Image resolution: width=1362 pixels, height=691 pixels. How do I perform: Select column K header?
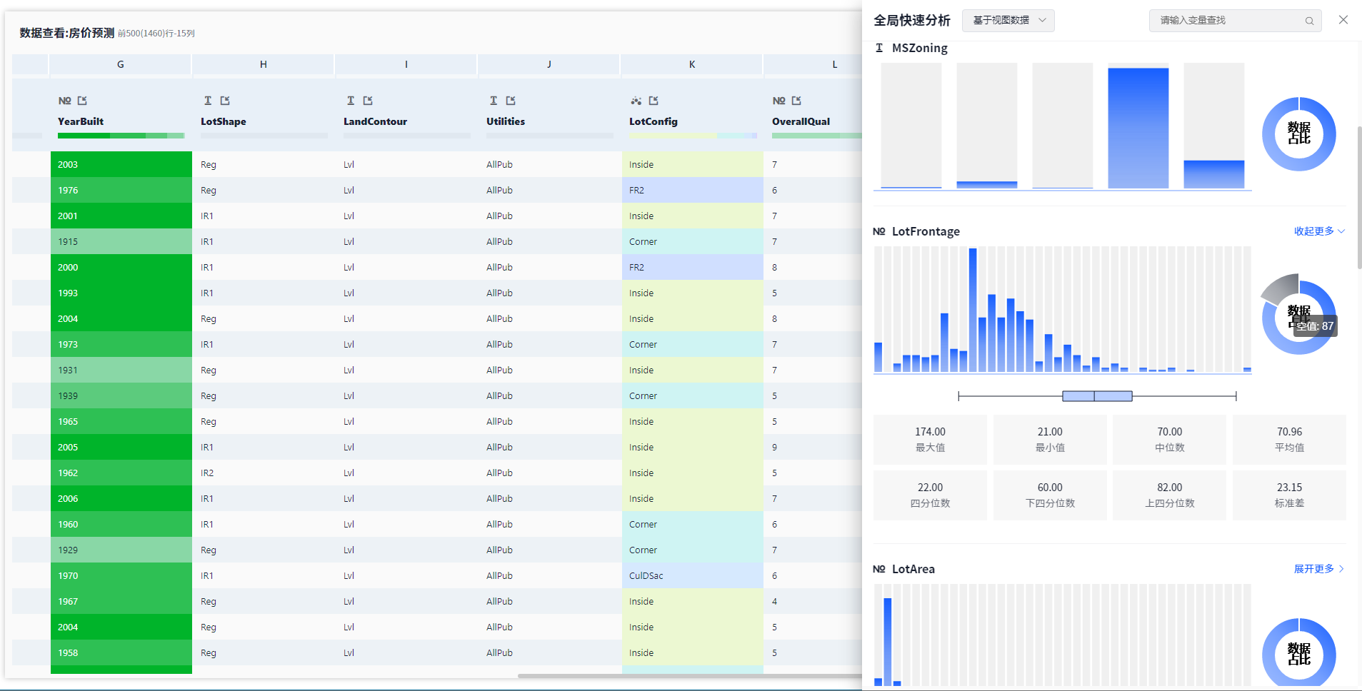(x=691, y=64)
